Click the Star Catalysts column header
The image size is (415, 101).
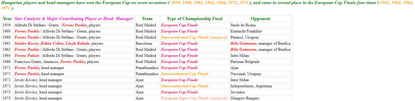tap(74, 19)
